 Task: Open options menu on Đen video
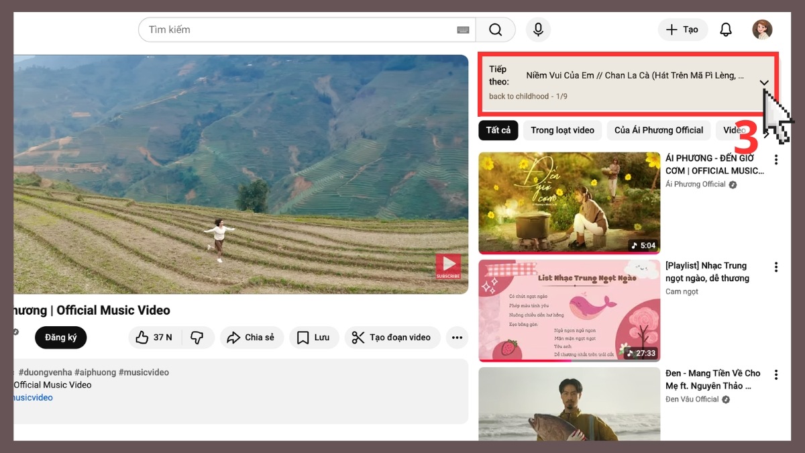[776, 374]
